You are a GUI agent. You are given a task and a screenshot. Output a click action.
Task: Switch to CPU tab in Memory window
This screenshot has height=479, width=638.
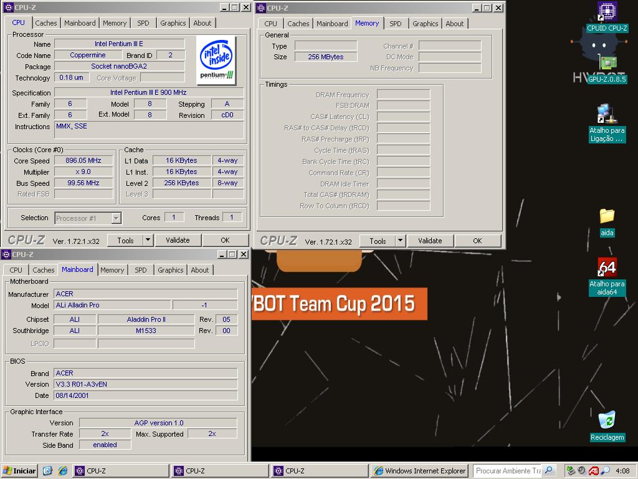coord(270,24)
